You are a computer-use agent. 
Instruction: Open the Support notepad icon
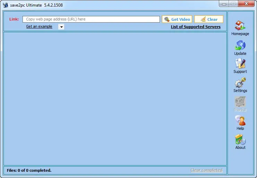240,63
